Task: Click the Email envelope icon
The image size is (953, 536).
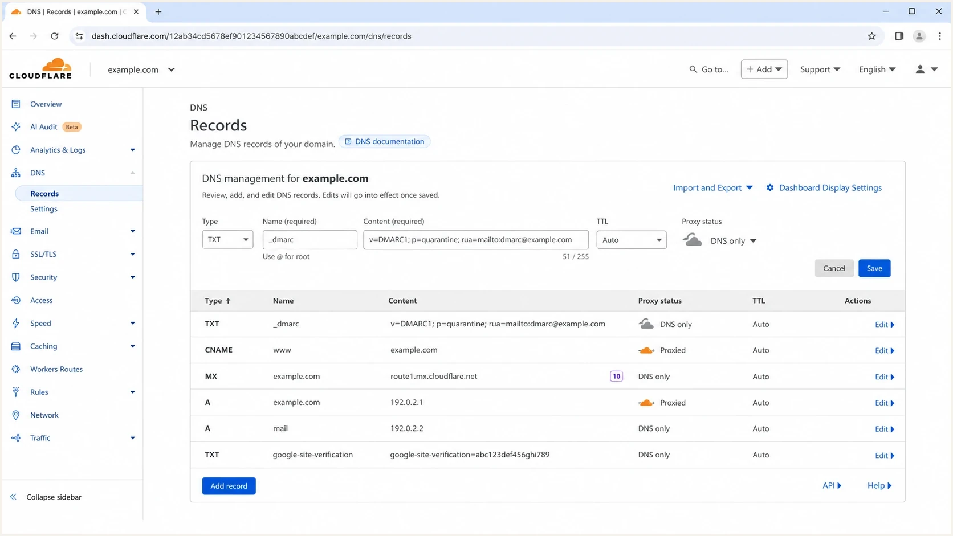Action: (16, 231)
